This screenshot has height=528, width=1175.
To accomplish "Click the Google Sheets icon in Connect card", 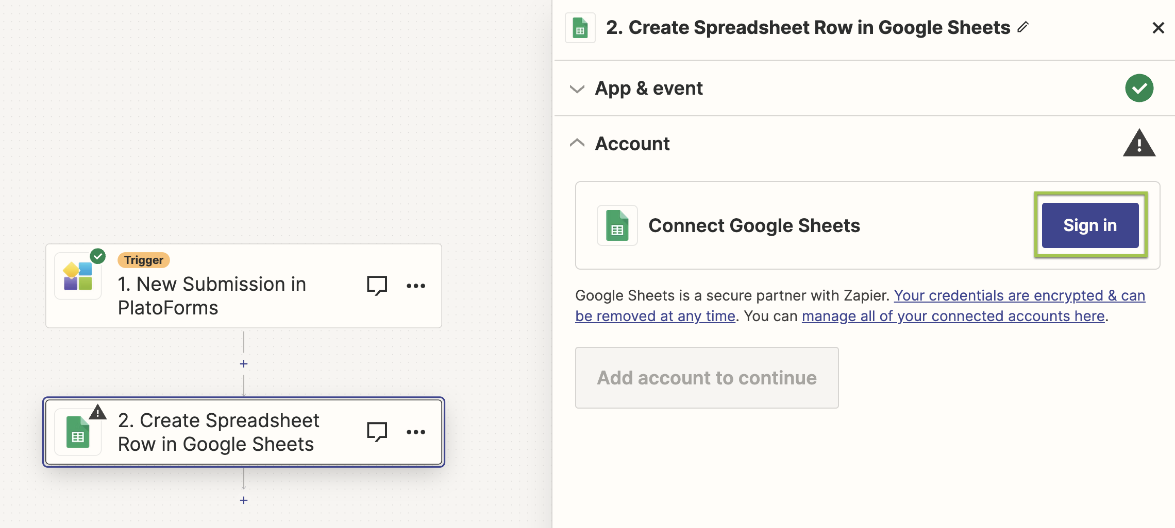I will pyautogui.click(x=617, y=225).
